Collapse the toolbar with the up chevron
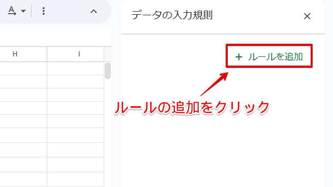The width and height of the screenshot is (333, 187). [x=94, y=11]
